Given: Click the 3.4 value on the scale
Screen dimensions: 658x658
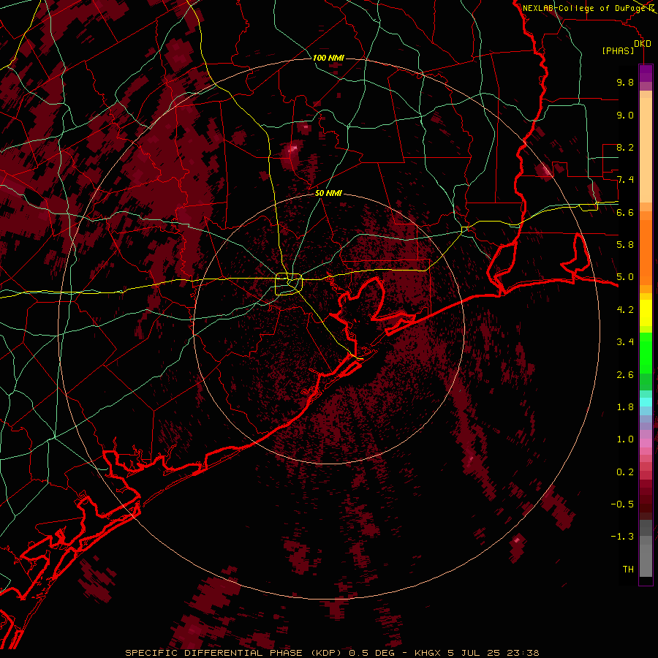Looking at the screenshot, I should pos(625,341).
